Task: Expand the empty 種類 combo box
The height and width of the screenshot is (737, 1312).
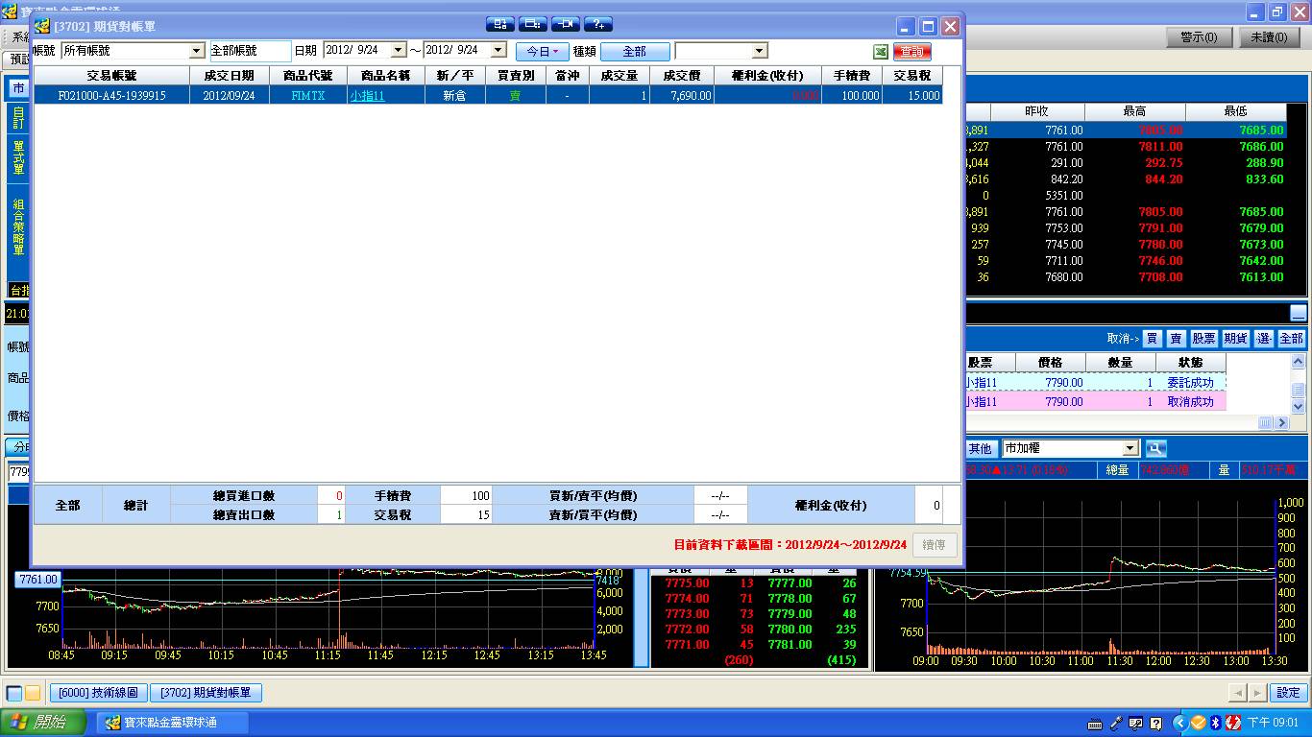Action: tap(760, 51)
